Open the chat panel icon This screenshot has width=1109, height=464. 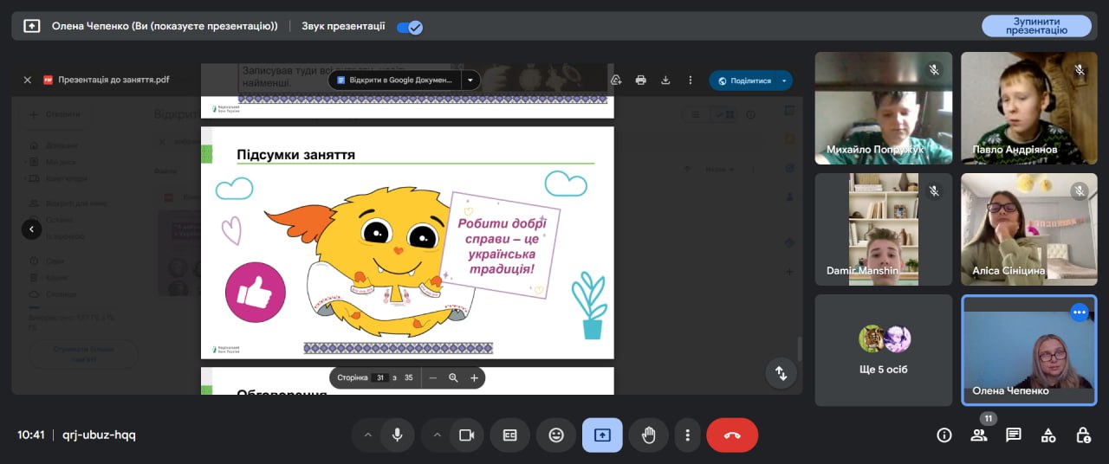point(1014,435)
